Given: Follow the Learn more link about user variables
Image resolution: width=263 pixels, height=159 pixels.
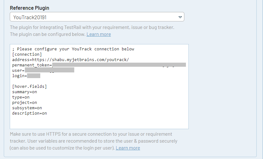Looking at the screenshot, I should click(x=128, y=148).
